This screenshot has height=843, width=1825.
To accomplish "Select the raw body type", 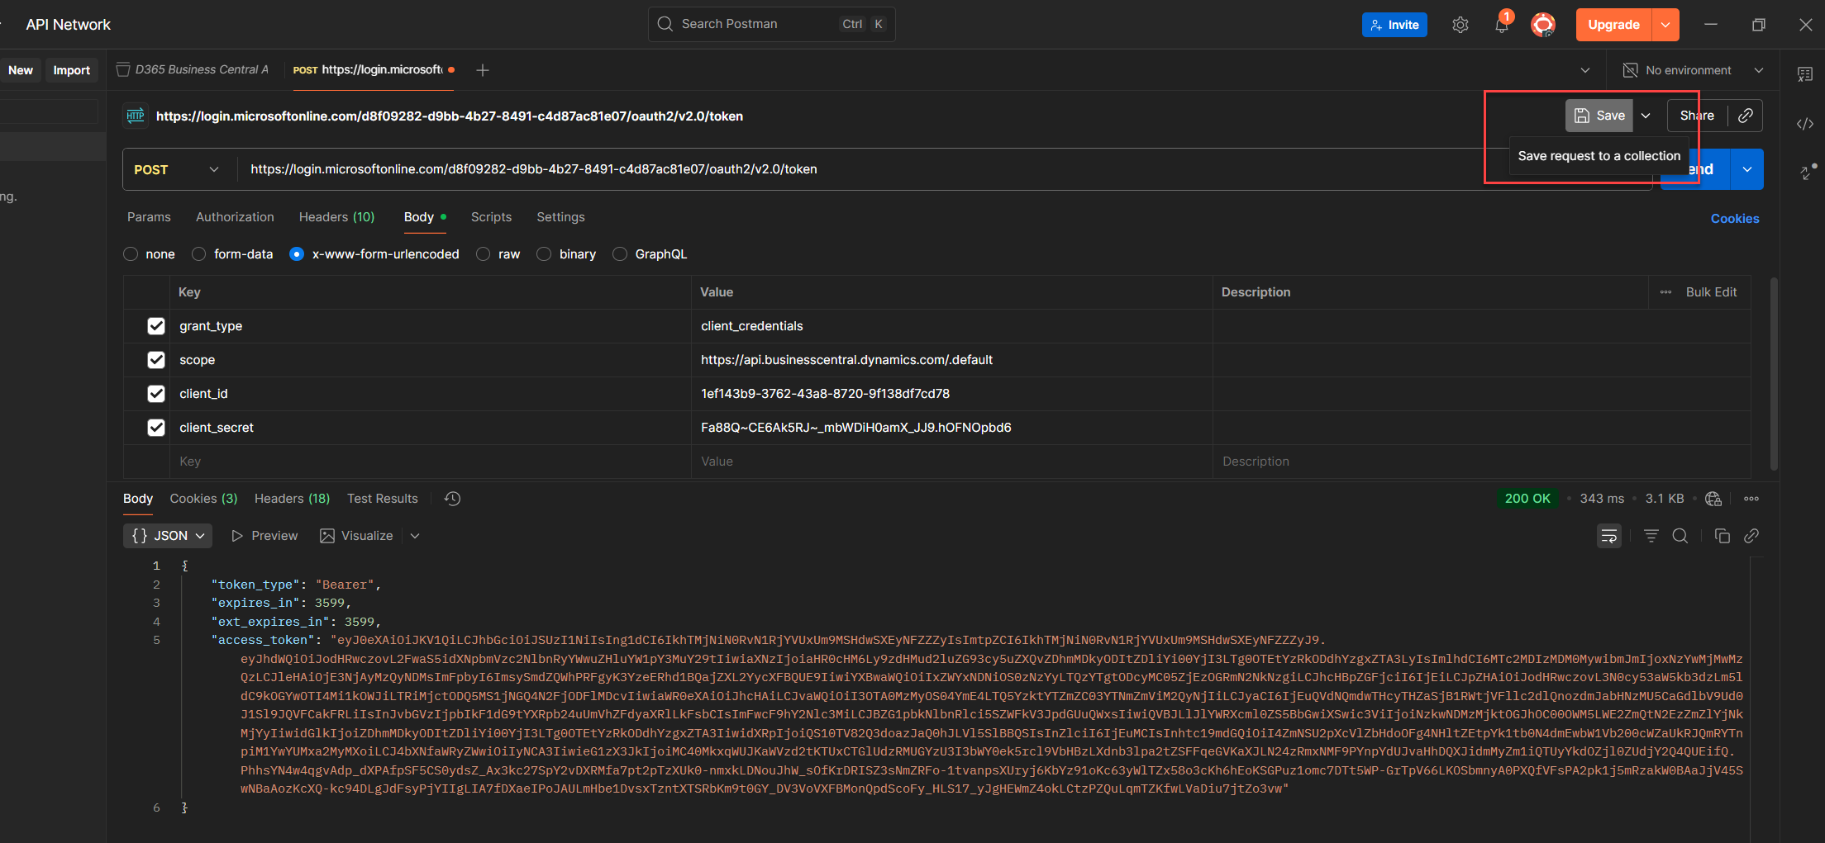I will [x=484, y=254].
